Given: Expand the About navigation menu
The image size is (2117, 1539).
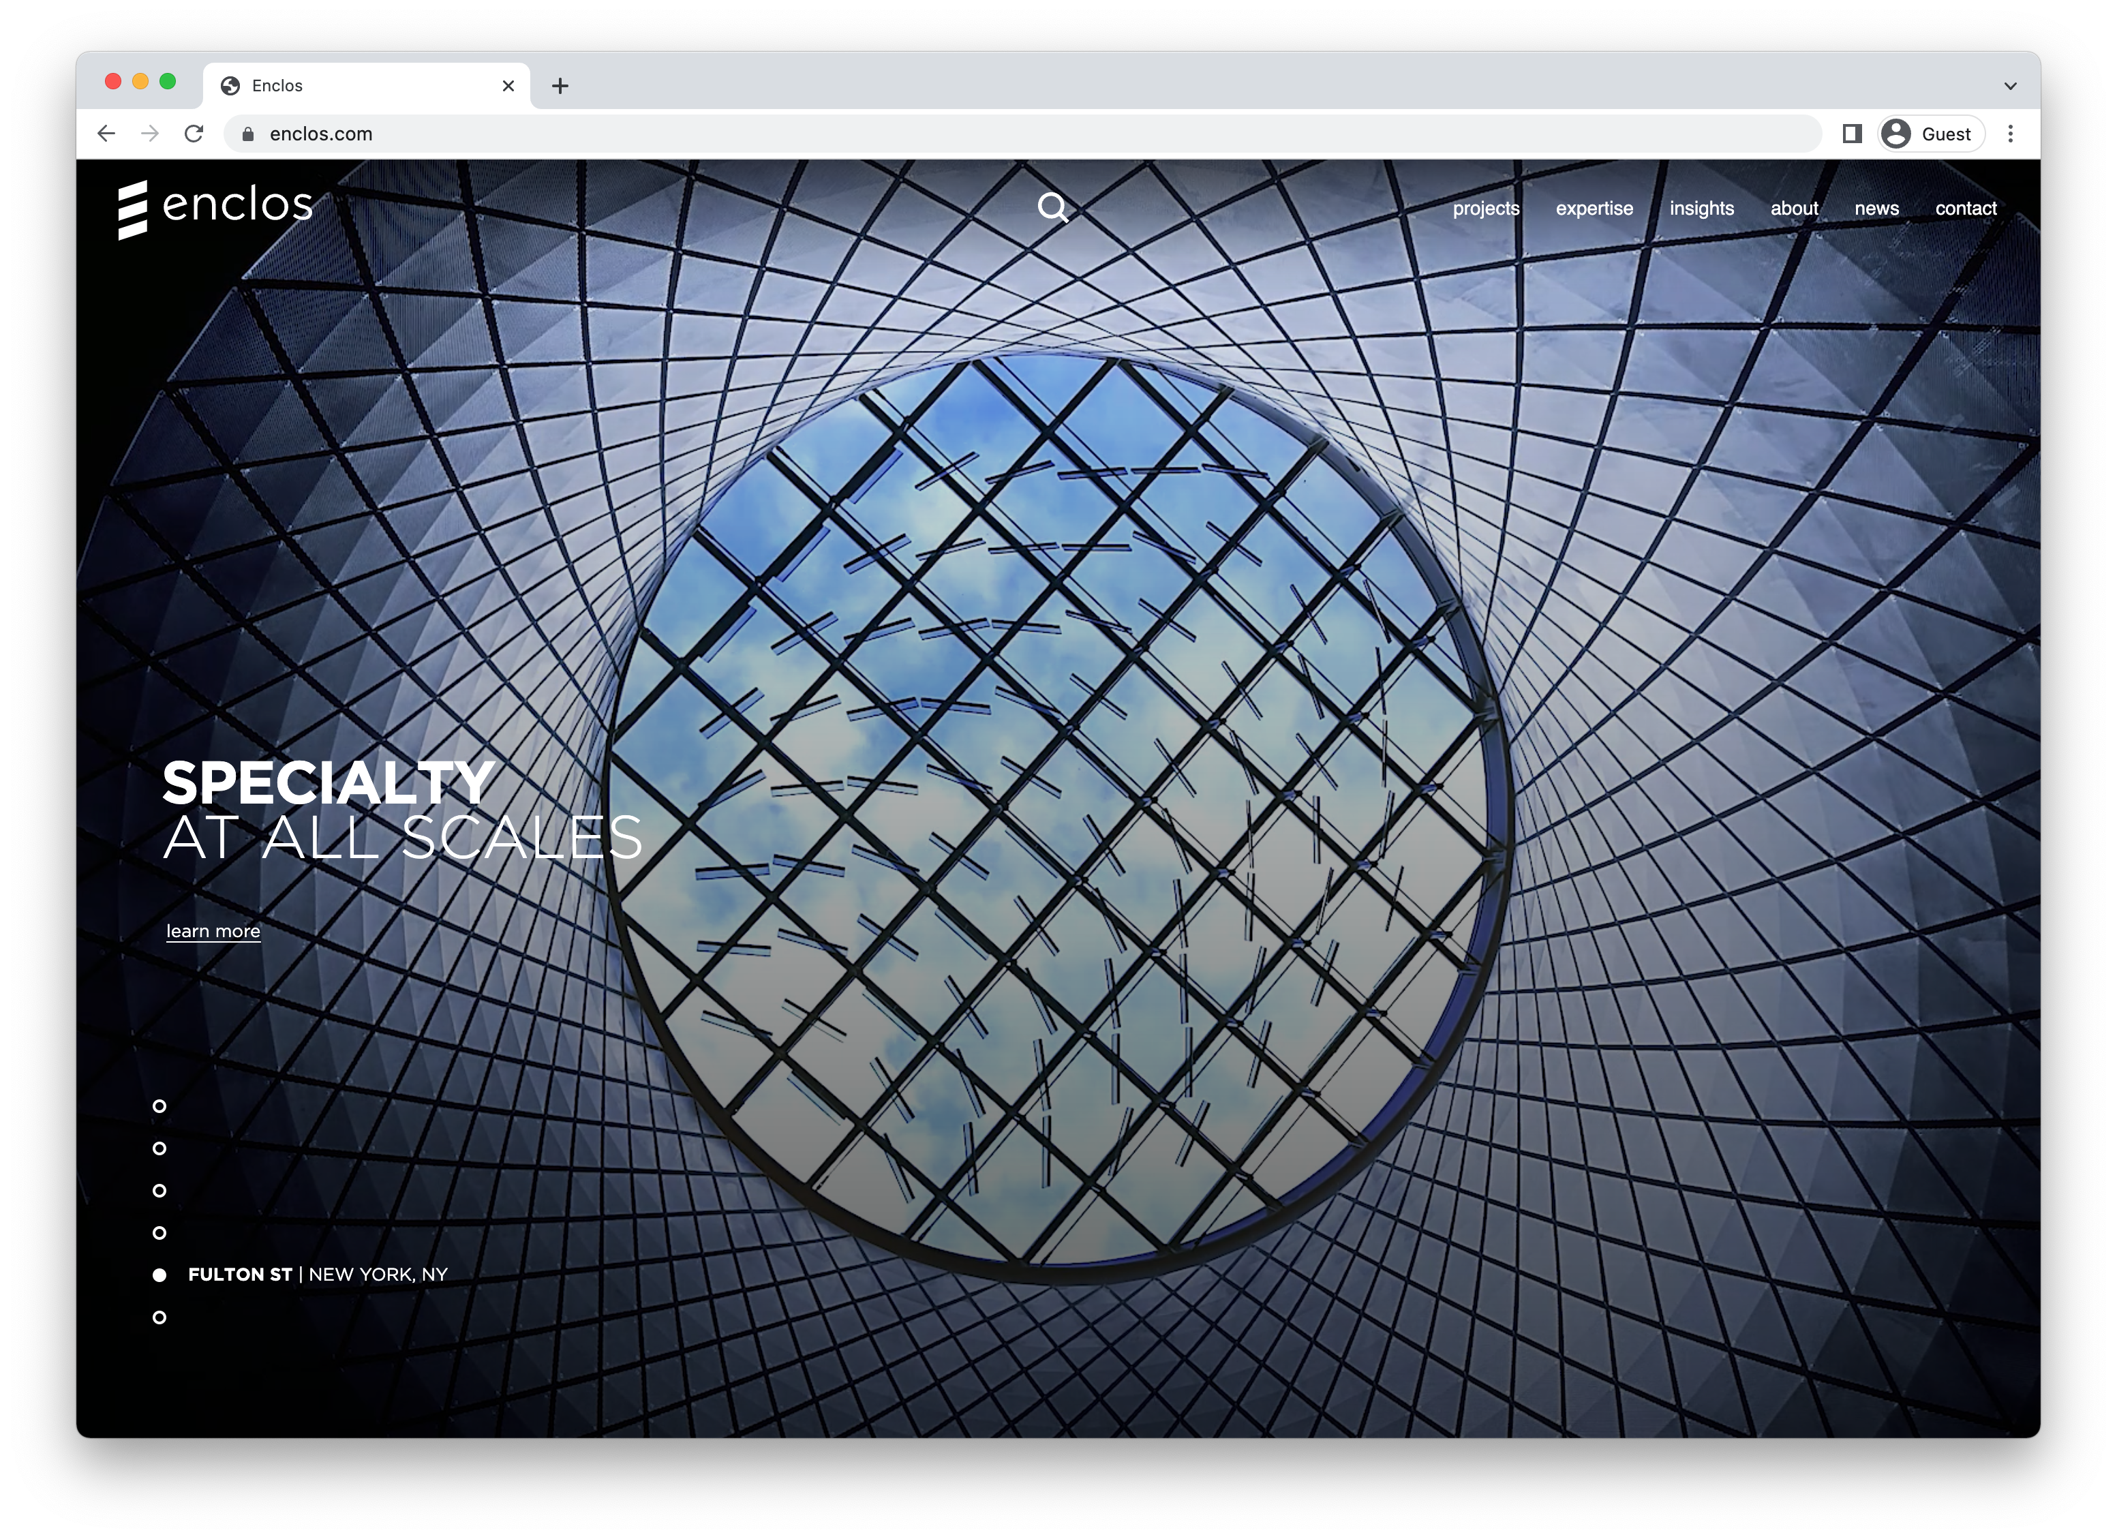Looking at the screenshot, I should (x=1793, y=206).
